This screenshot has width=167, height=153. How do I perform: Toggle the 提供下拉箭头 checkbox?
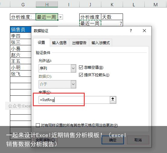pyautogui.click(x=81, y=75)
